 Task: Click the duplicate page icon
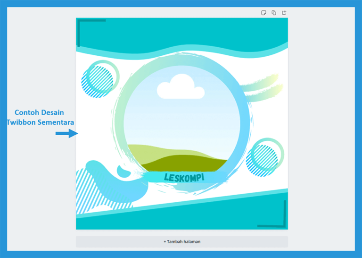point(274,13)
